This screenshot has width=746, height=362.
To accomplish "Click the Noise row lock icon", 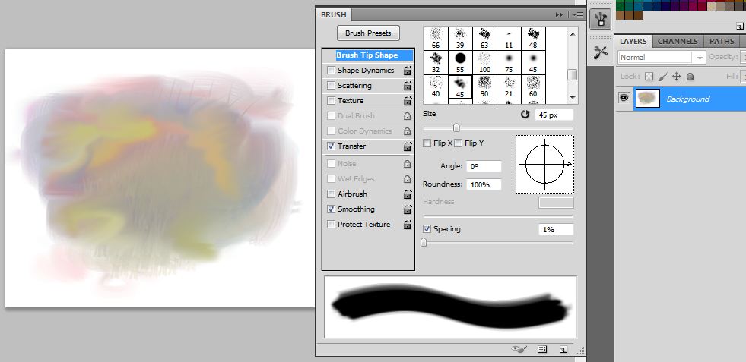I will 408,164.
